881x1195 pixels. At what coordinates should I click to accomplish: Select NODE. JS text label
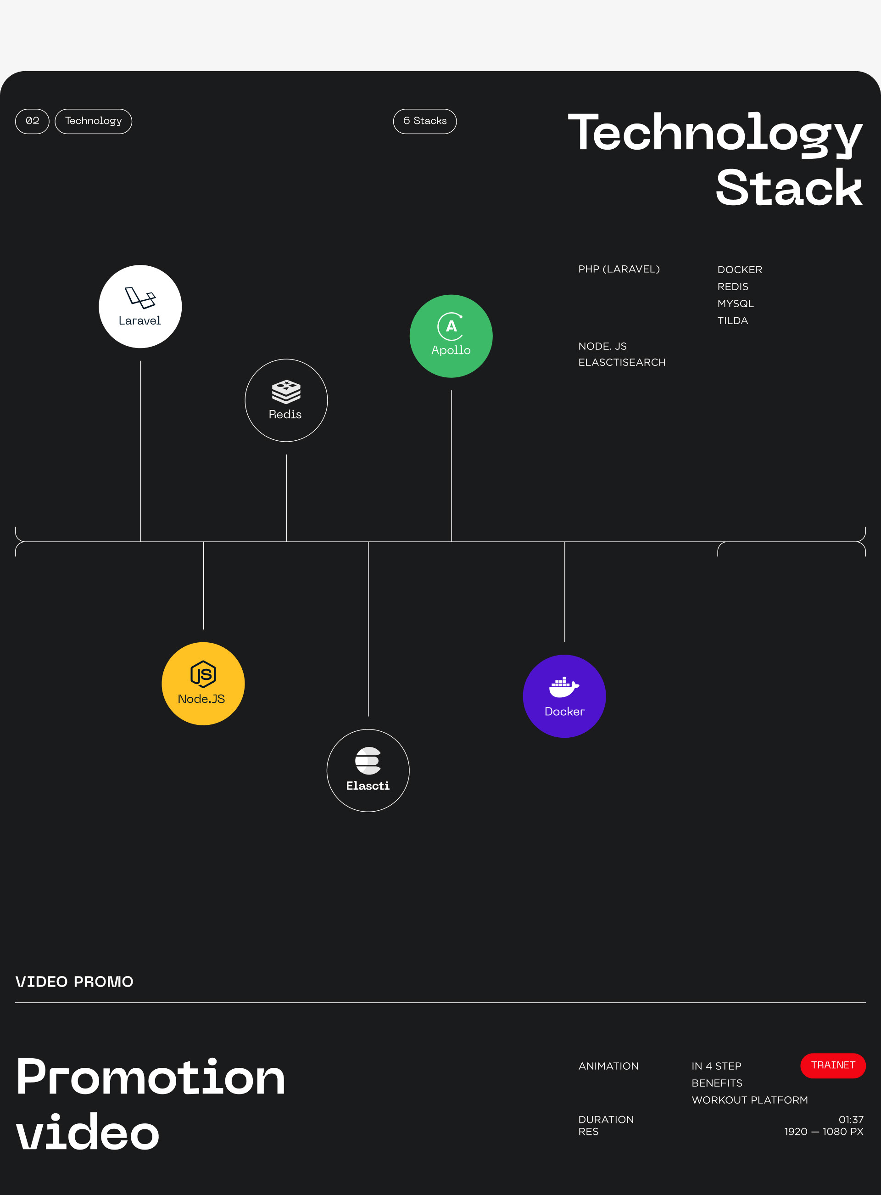coord(602,346)
